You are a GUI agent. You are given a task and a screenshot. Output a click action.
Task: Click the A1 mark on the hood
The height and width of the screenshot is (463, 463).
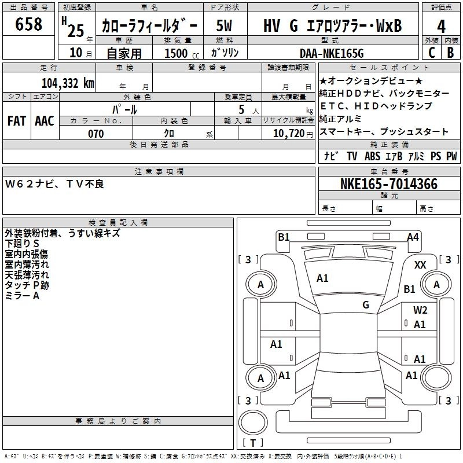[322, 278]
